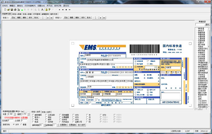Enable the 实际重量 checkbox

(60, 115)
